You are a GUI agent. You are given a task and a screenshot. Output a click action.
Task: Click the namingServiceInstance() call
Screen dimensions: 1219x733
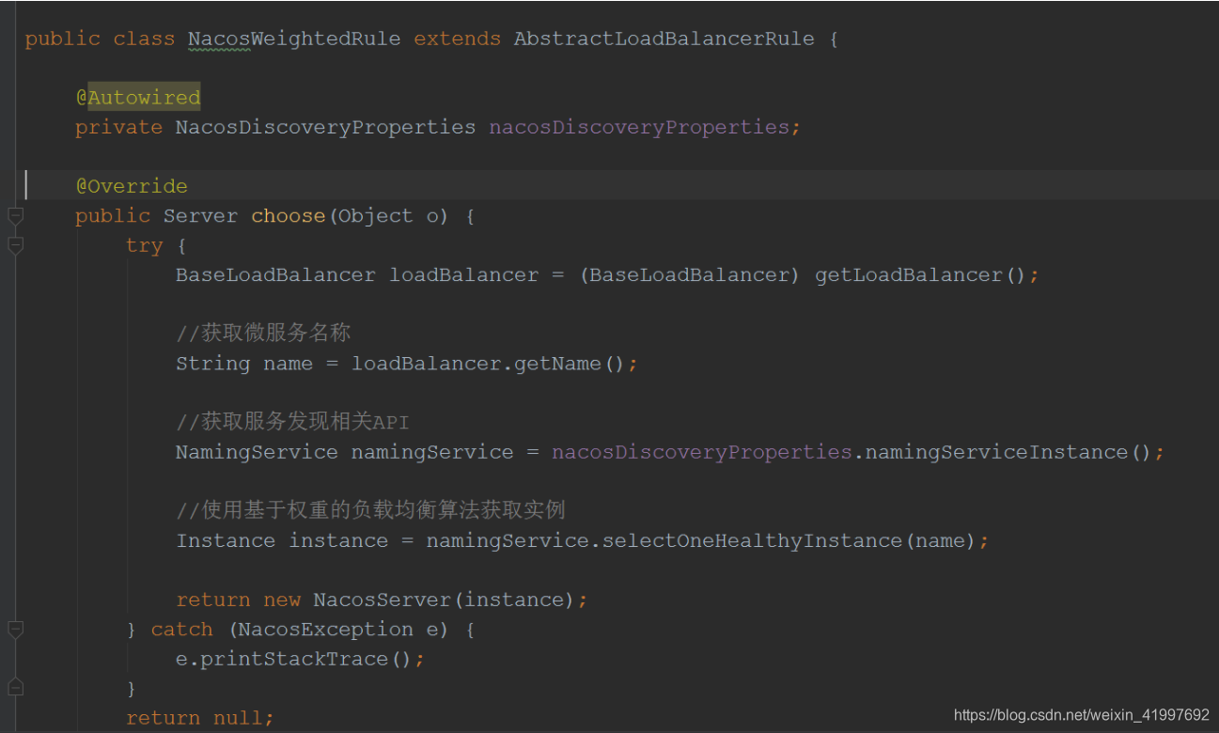(x=1008, y=452)
